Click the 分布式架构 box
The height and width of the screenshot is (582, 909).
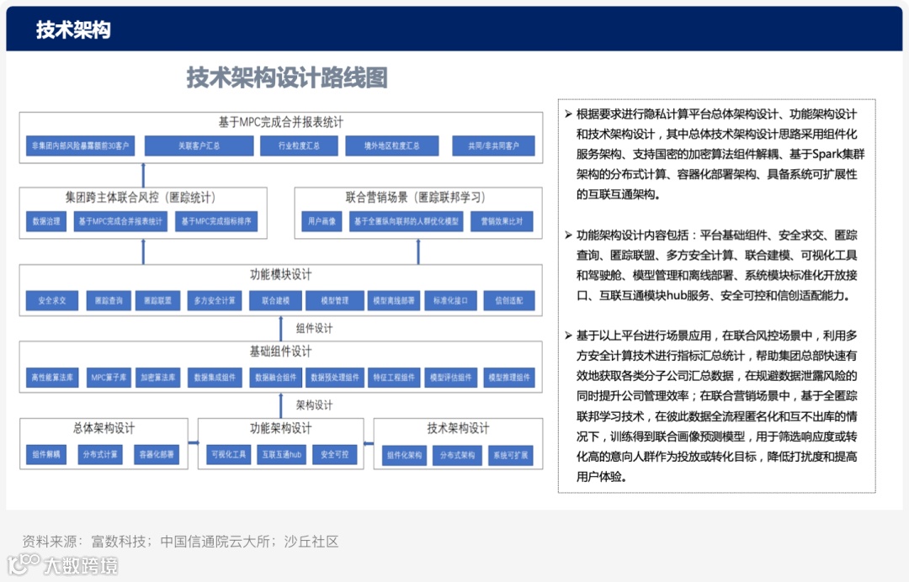[457, 455]
